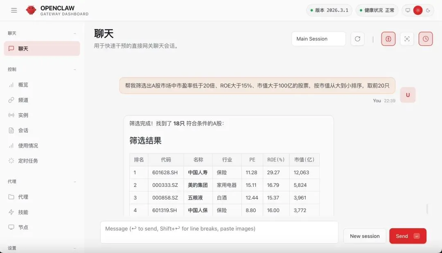Click the OpenClaw red mascot logo
The height and width of the screenshot is (253, 442).
pos(31,10)
